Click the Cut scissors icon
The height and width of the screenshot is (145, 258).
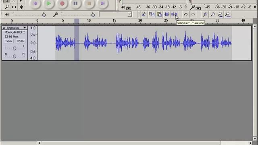point(144,14)
